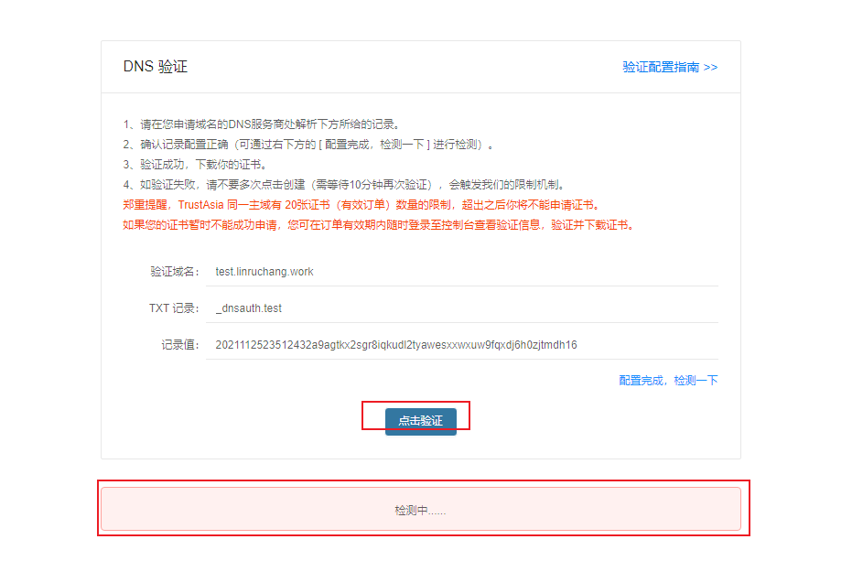This screenshot has width=863, height=561.
Task: Click the TXT 记录 label
Action: click(x=174, y=308)
